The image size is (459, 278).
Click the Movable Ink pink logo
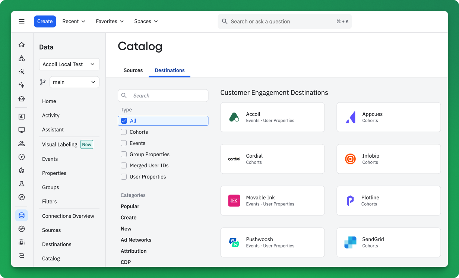(234, 200)
